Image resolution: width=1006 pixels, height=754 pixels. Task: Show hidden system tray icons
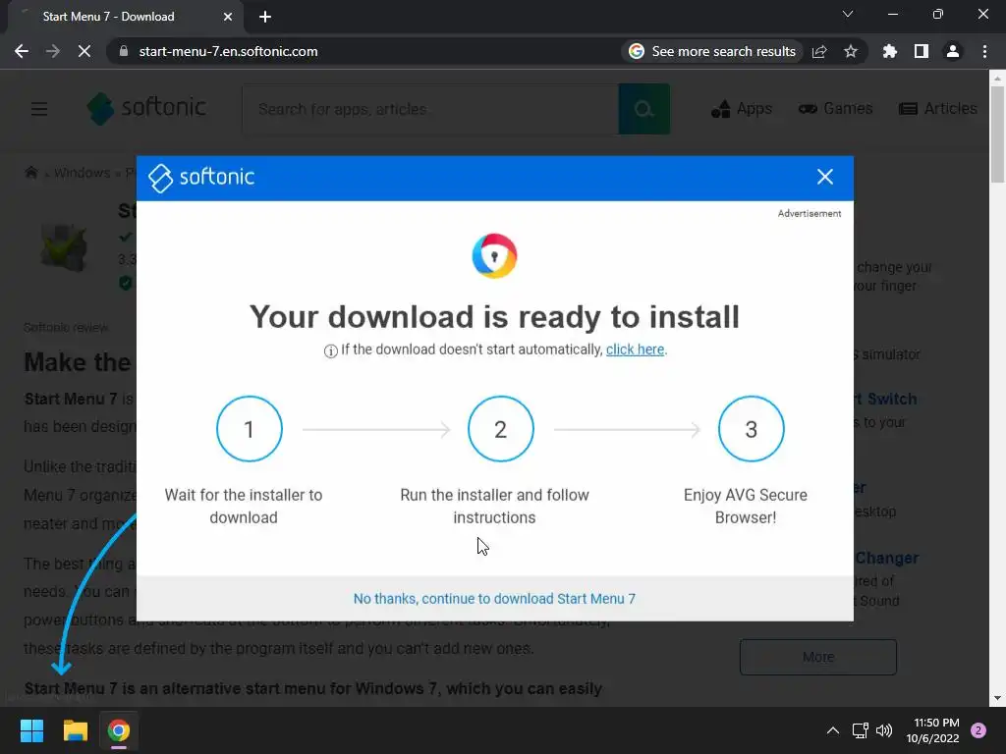[x=833, y=730]
